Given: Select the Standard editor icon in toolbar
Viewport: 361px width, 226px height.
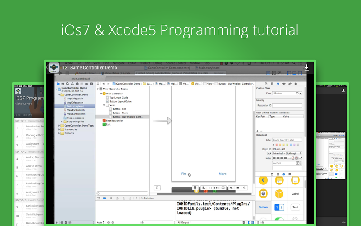Looking at the screenshot, I should coord(268,73).
